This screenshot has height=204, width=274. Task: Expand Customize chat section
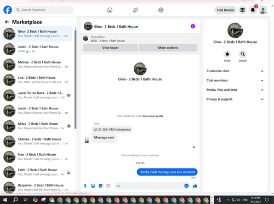[x=235, y=71]
